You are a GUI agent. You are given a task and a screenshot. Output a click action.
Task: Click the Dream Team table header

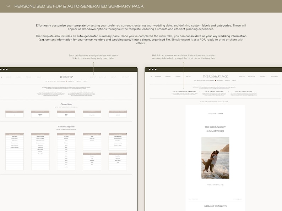pos(66,134)
